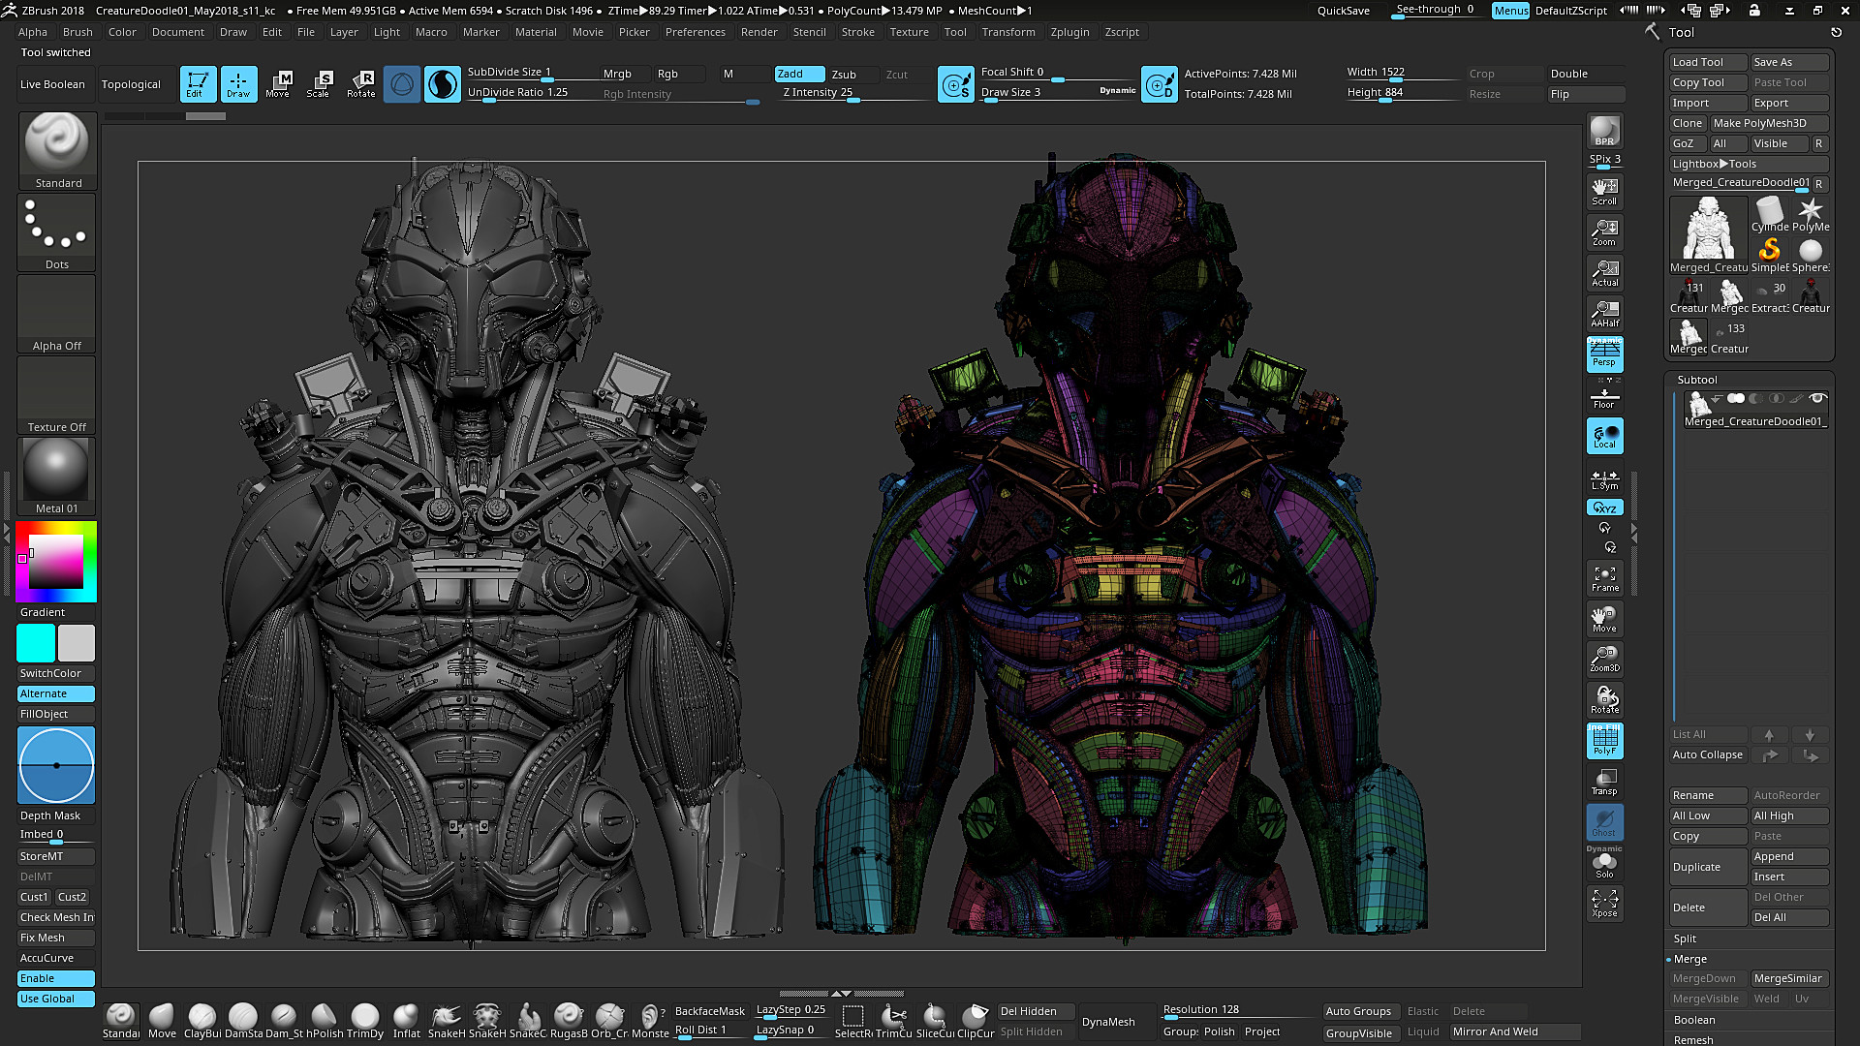Click the Append button
The width and height of the screenshot is (1860, 1046).
1789,856
